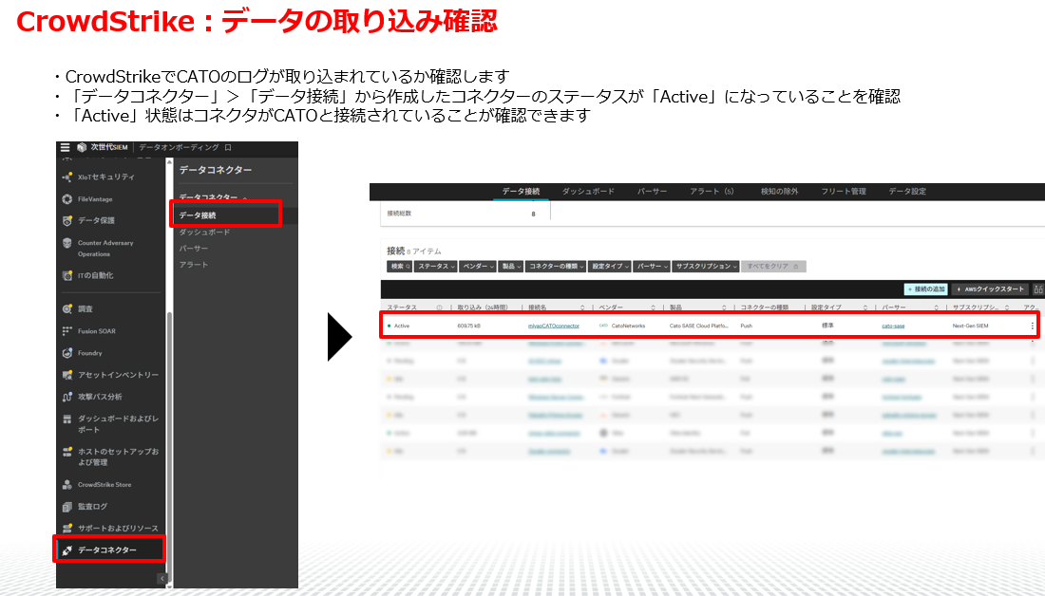Switch to the データ接続 top tab

521,191
